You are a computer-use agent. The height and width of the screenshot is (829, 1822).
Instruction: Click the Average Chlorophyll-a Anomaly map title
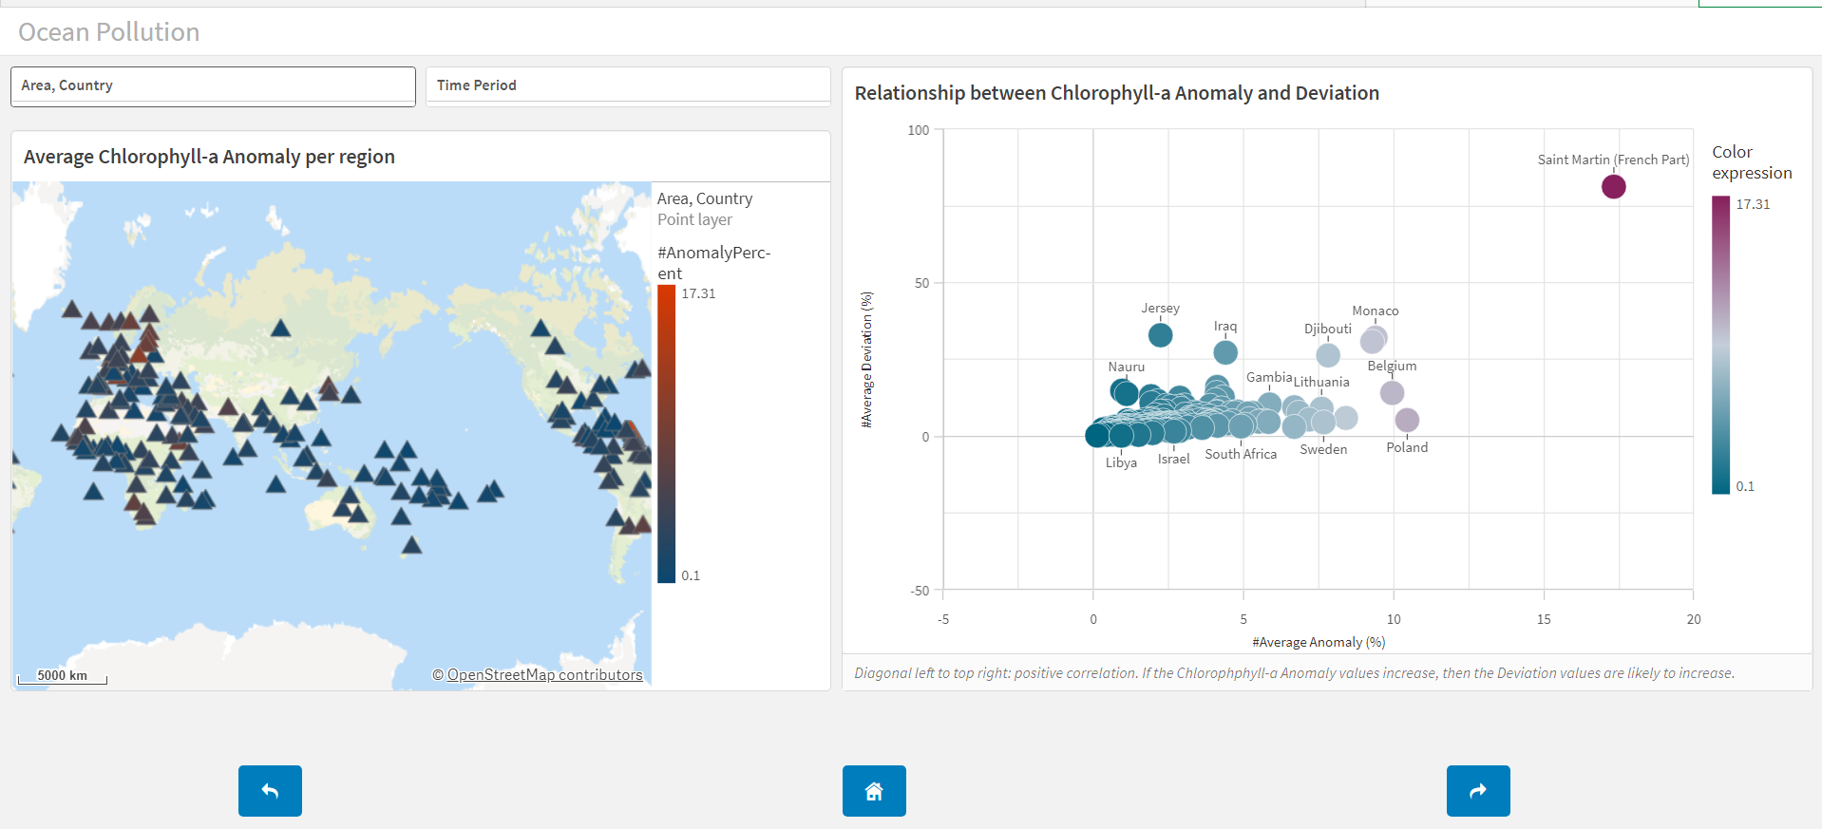tap(209, 157)
